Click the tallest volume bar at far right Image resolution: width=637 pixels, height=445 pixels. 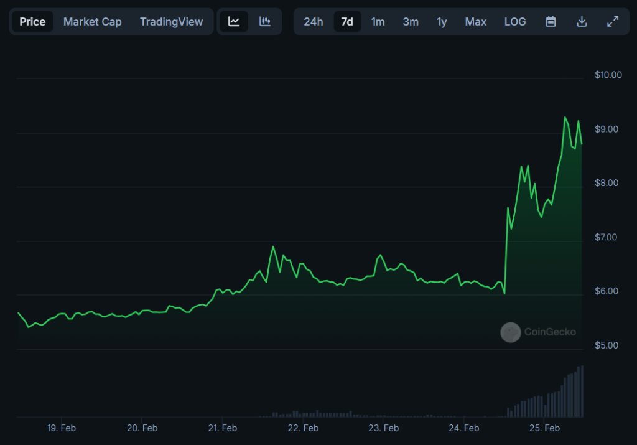pyautogui.click(x=582, y=391)
